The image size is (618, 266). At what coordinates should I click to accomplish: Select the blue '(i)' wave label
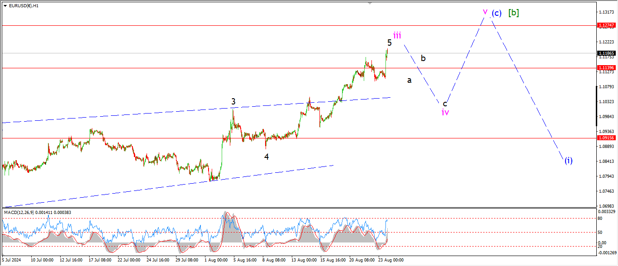coord(569,160)
